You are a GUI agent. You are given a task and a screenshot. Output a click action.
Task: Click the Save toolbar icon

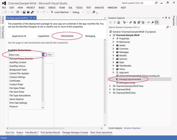point(28,12)
